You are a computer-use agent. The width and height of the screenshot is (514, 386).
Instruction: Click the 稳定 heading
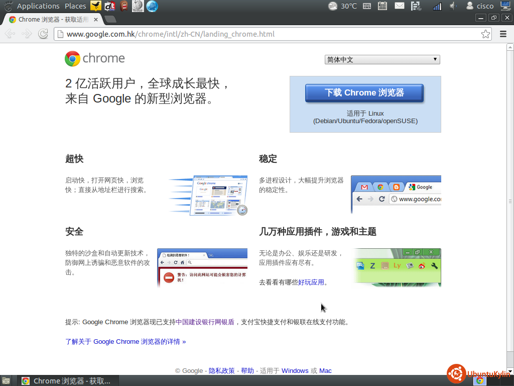coord(268,159)
